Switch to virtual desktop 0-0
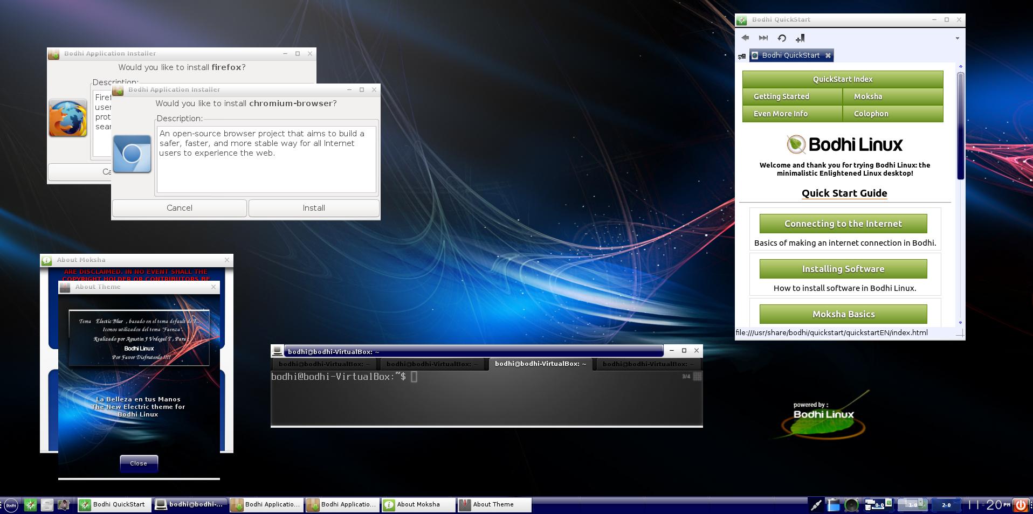Screen dimensions: 1033x514 [x=879, y=505]
